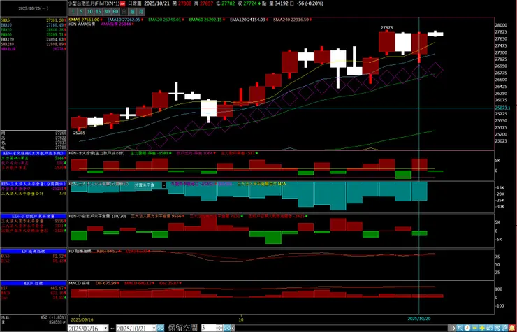Click the 2025/10/20 date marker on the axis

(419, 319)
